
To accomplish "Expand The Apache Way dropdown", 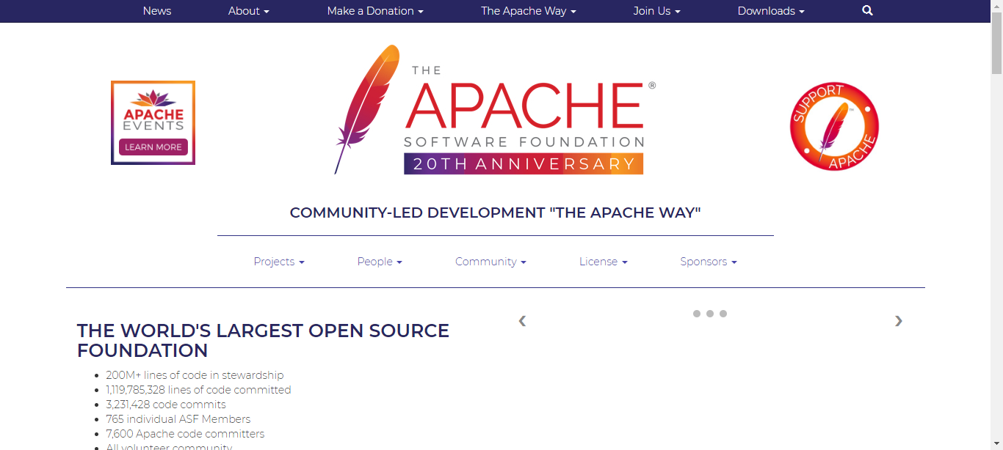I will coord(529,11).
